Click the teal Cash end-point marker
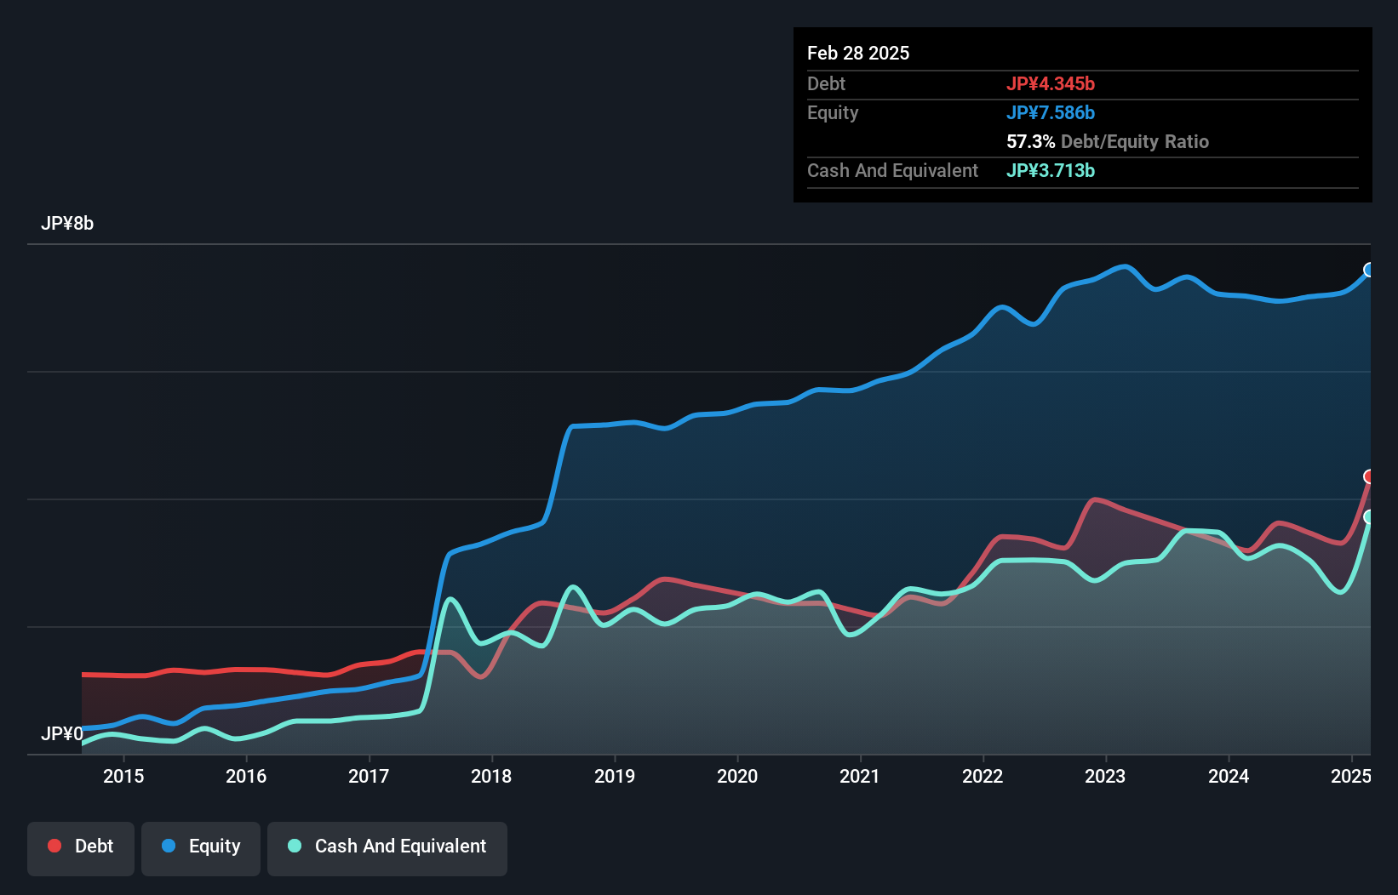This screenshot has width=1398, height=895. [x=1369, y=516]
